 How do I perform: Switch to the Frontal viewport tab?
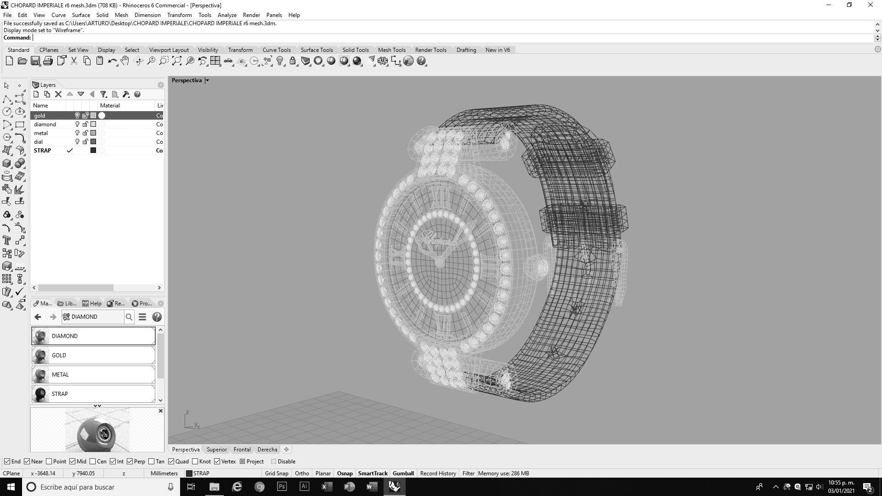pyautogui.click(x=242, y=450)
